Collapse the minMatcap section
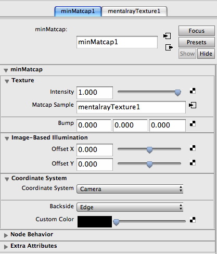Screen dimensions: 217x254 pos(6,70)
